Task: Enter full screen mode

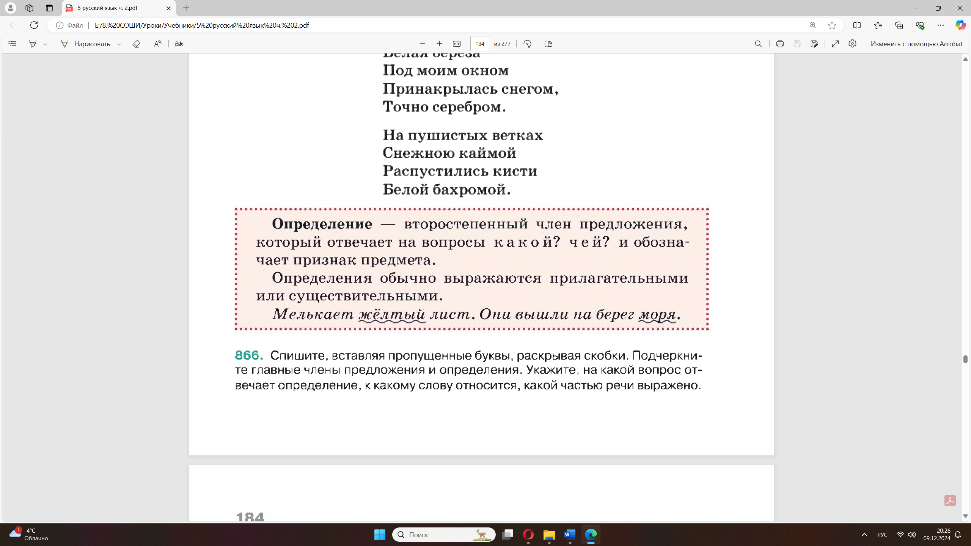Action: point(835,44)
